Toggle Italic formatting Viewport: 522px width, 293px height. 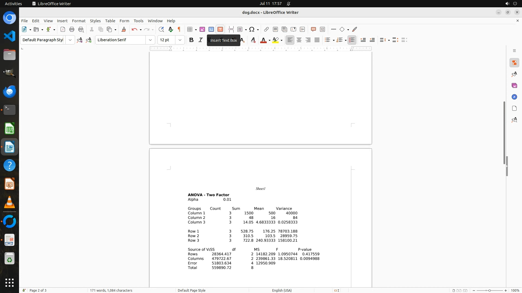[x=200, y=40]
